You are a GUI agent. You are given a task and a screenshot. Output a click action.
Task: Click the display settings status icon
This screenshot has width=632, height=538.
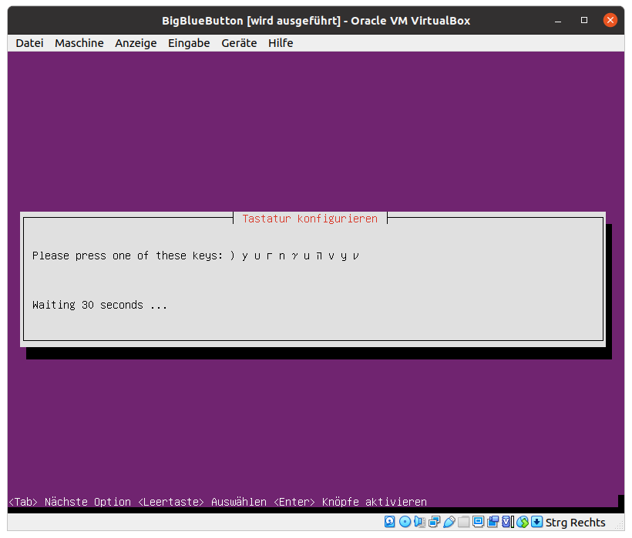pos(478,522)
